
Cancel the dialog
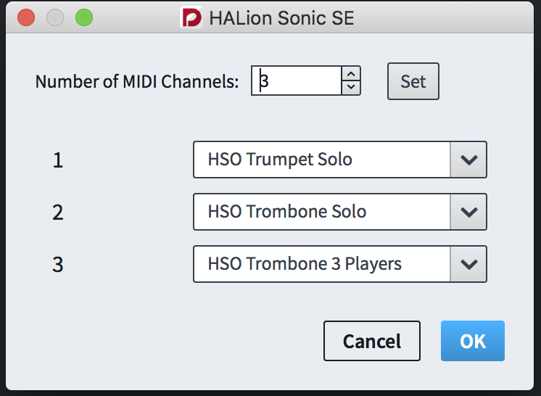point(372,341)
